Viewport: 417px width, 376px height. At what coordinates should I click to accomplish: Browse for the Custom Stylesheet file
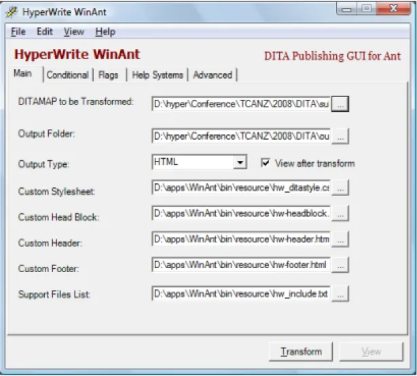point(340,188)
